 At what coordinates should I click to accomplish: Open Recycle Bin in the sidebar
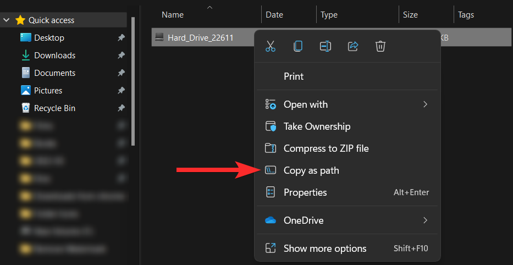click(x=54, y=108)
